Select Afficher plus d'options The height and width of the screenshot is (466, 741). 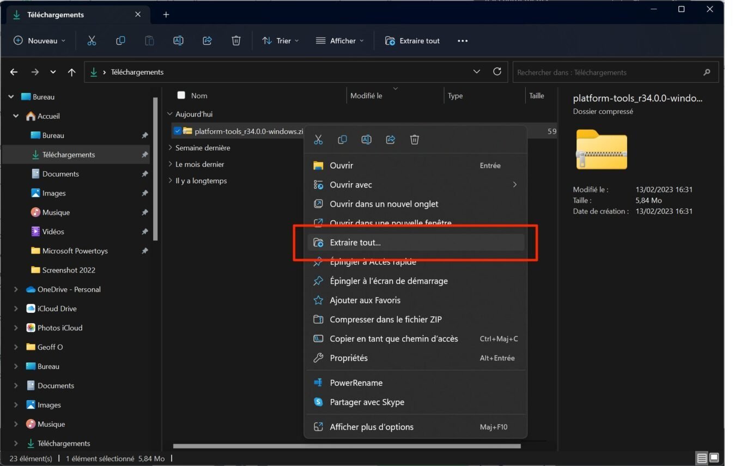(416, 427)
